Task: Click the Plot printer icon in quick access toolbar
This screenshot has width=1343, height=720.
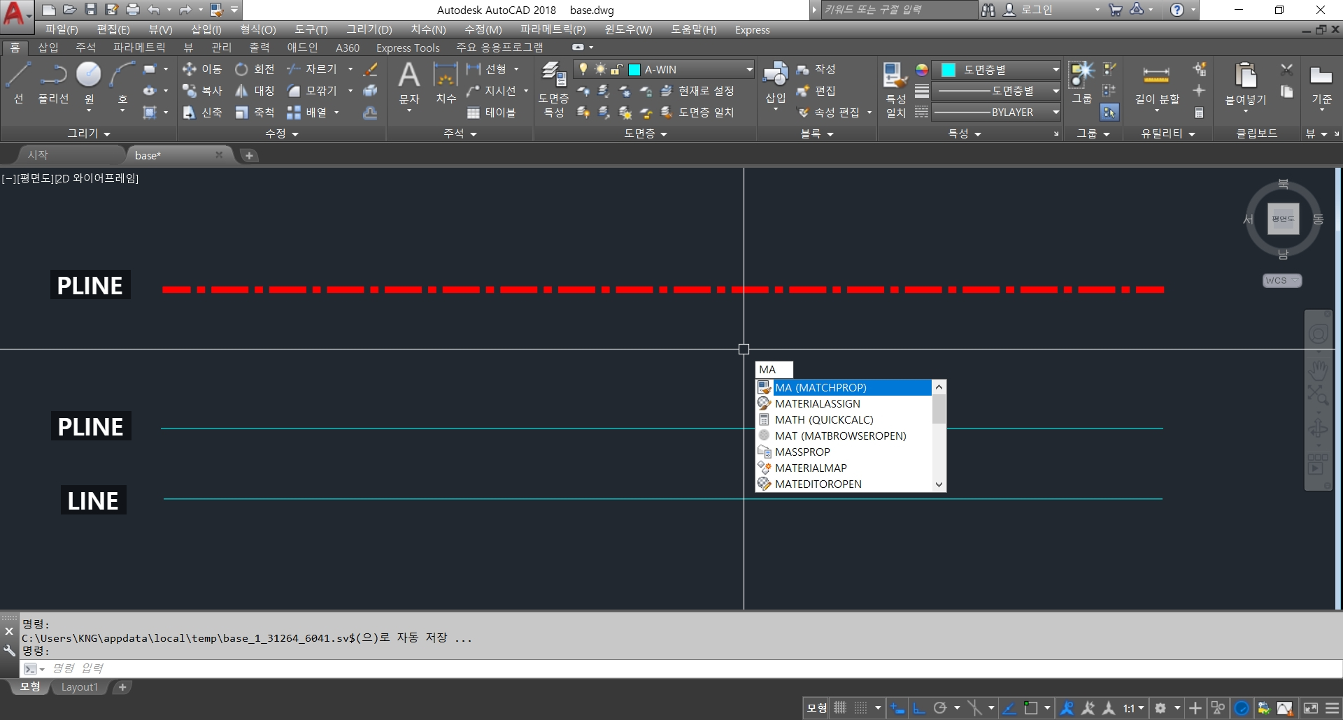Action: (x=133, y=10)
